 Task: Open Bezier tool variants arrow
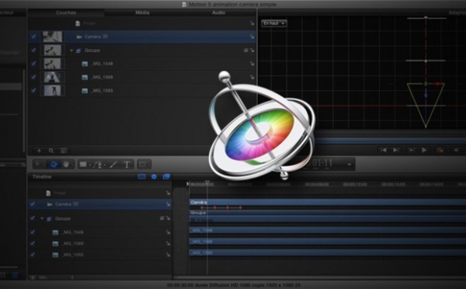pos(105,165)
